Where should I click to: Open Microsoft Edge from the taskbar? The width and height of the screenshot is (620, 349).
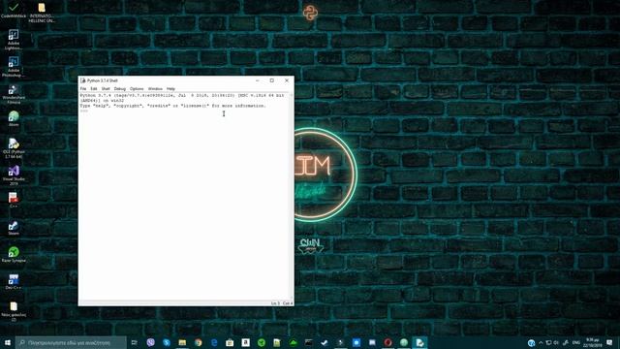coord(214,342)
